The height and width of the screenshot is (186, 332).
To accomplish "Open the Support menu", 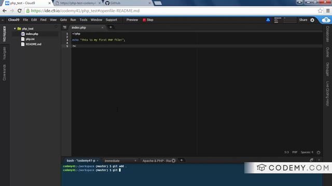I will tap(112, 20).
